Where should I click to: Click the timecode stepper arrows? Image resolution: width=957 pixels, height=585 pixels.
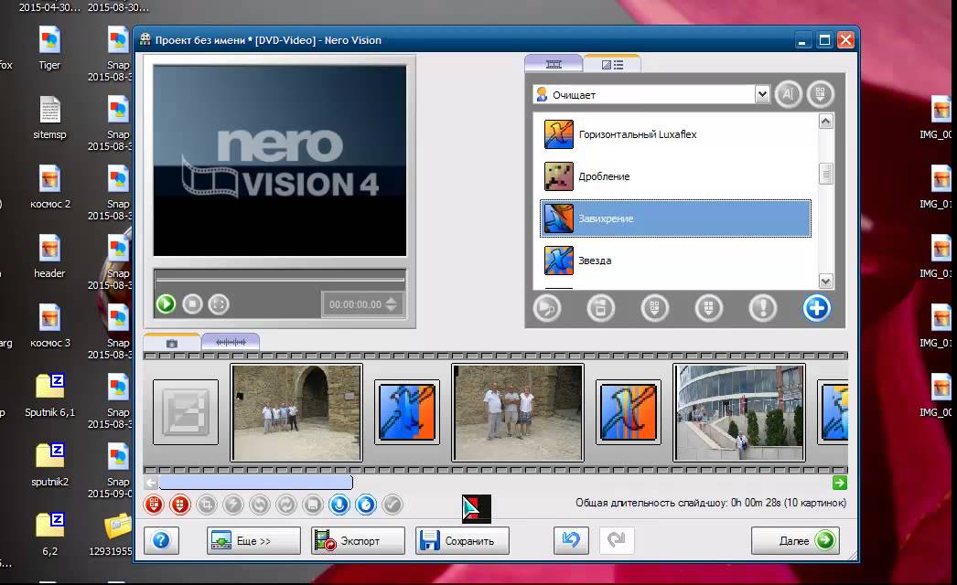(392, 304)
